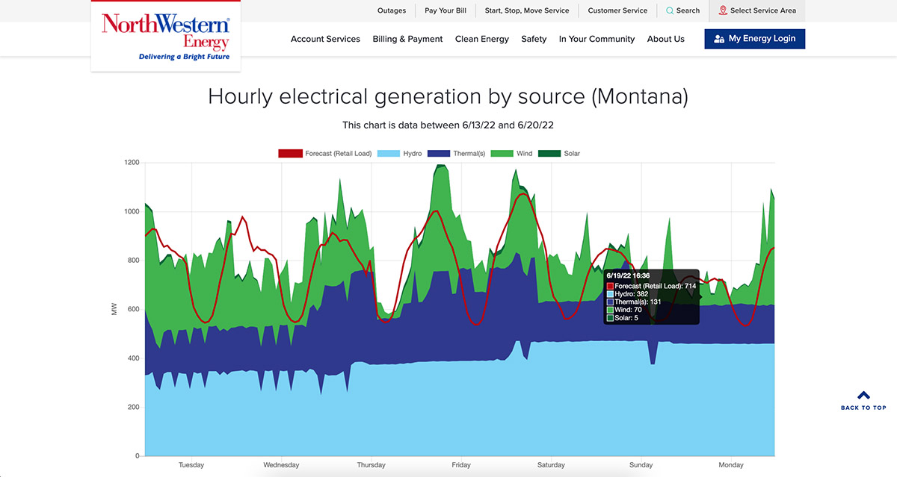The height and width of the screenshot is (477, 897).
Task: Toggle the Hydro series in the legend
Action: (x=390, y=153)
